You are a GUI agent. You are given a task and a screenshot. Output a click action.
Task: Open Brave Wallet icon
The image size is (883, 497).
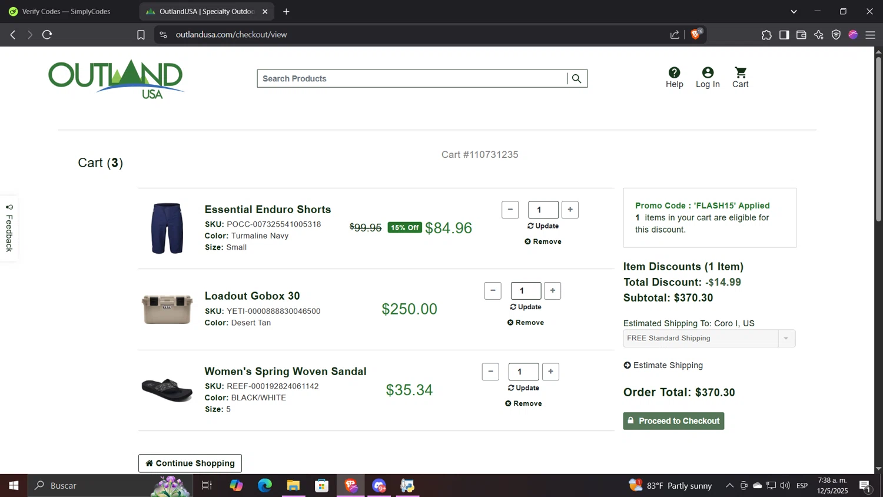[x=801, y=35]
